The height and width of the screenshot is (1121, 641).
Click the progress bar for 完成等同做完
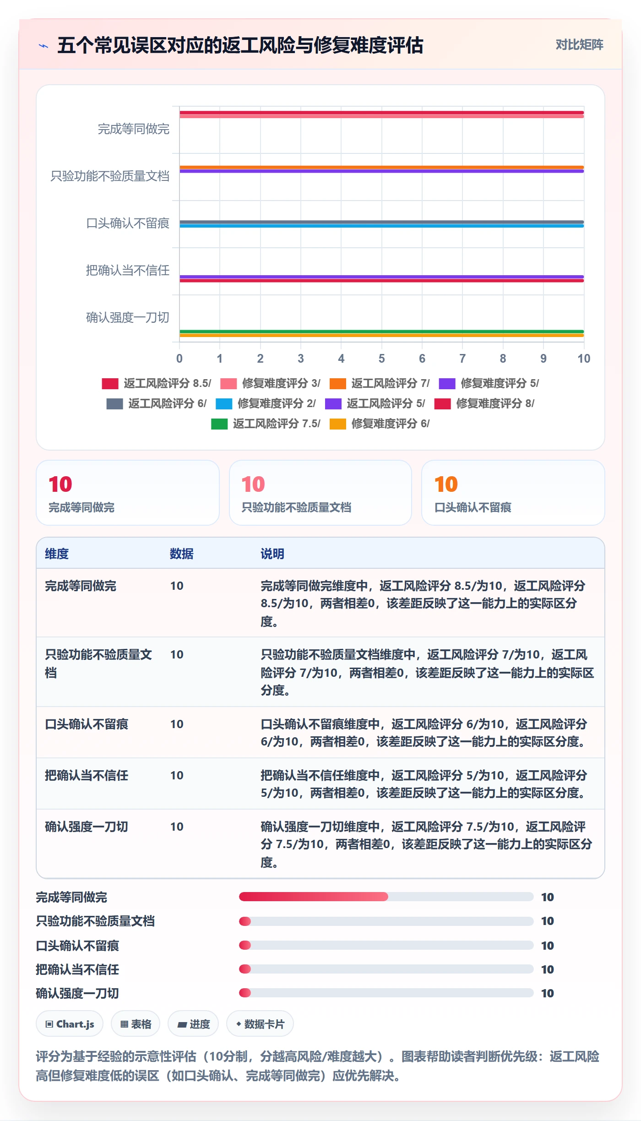point(386,897)
